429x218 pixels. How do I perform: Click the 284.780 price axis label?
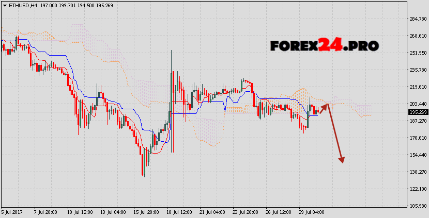pyautogui.click(x=417, y=19)
